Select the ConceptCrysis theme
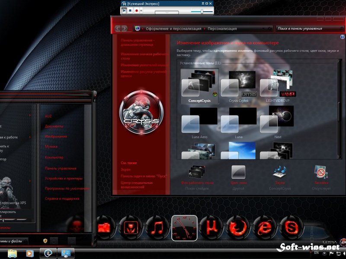Image resolution: width=346 pixels, height=259 pixels. coord(199,86)
